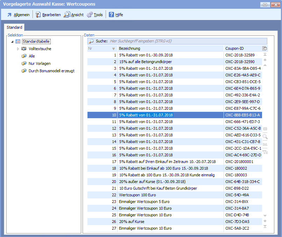This screenshot has width=282, height=237.
Task: Click the Hilfe question mark icon
Action: coord(111,15)
